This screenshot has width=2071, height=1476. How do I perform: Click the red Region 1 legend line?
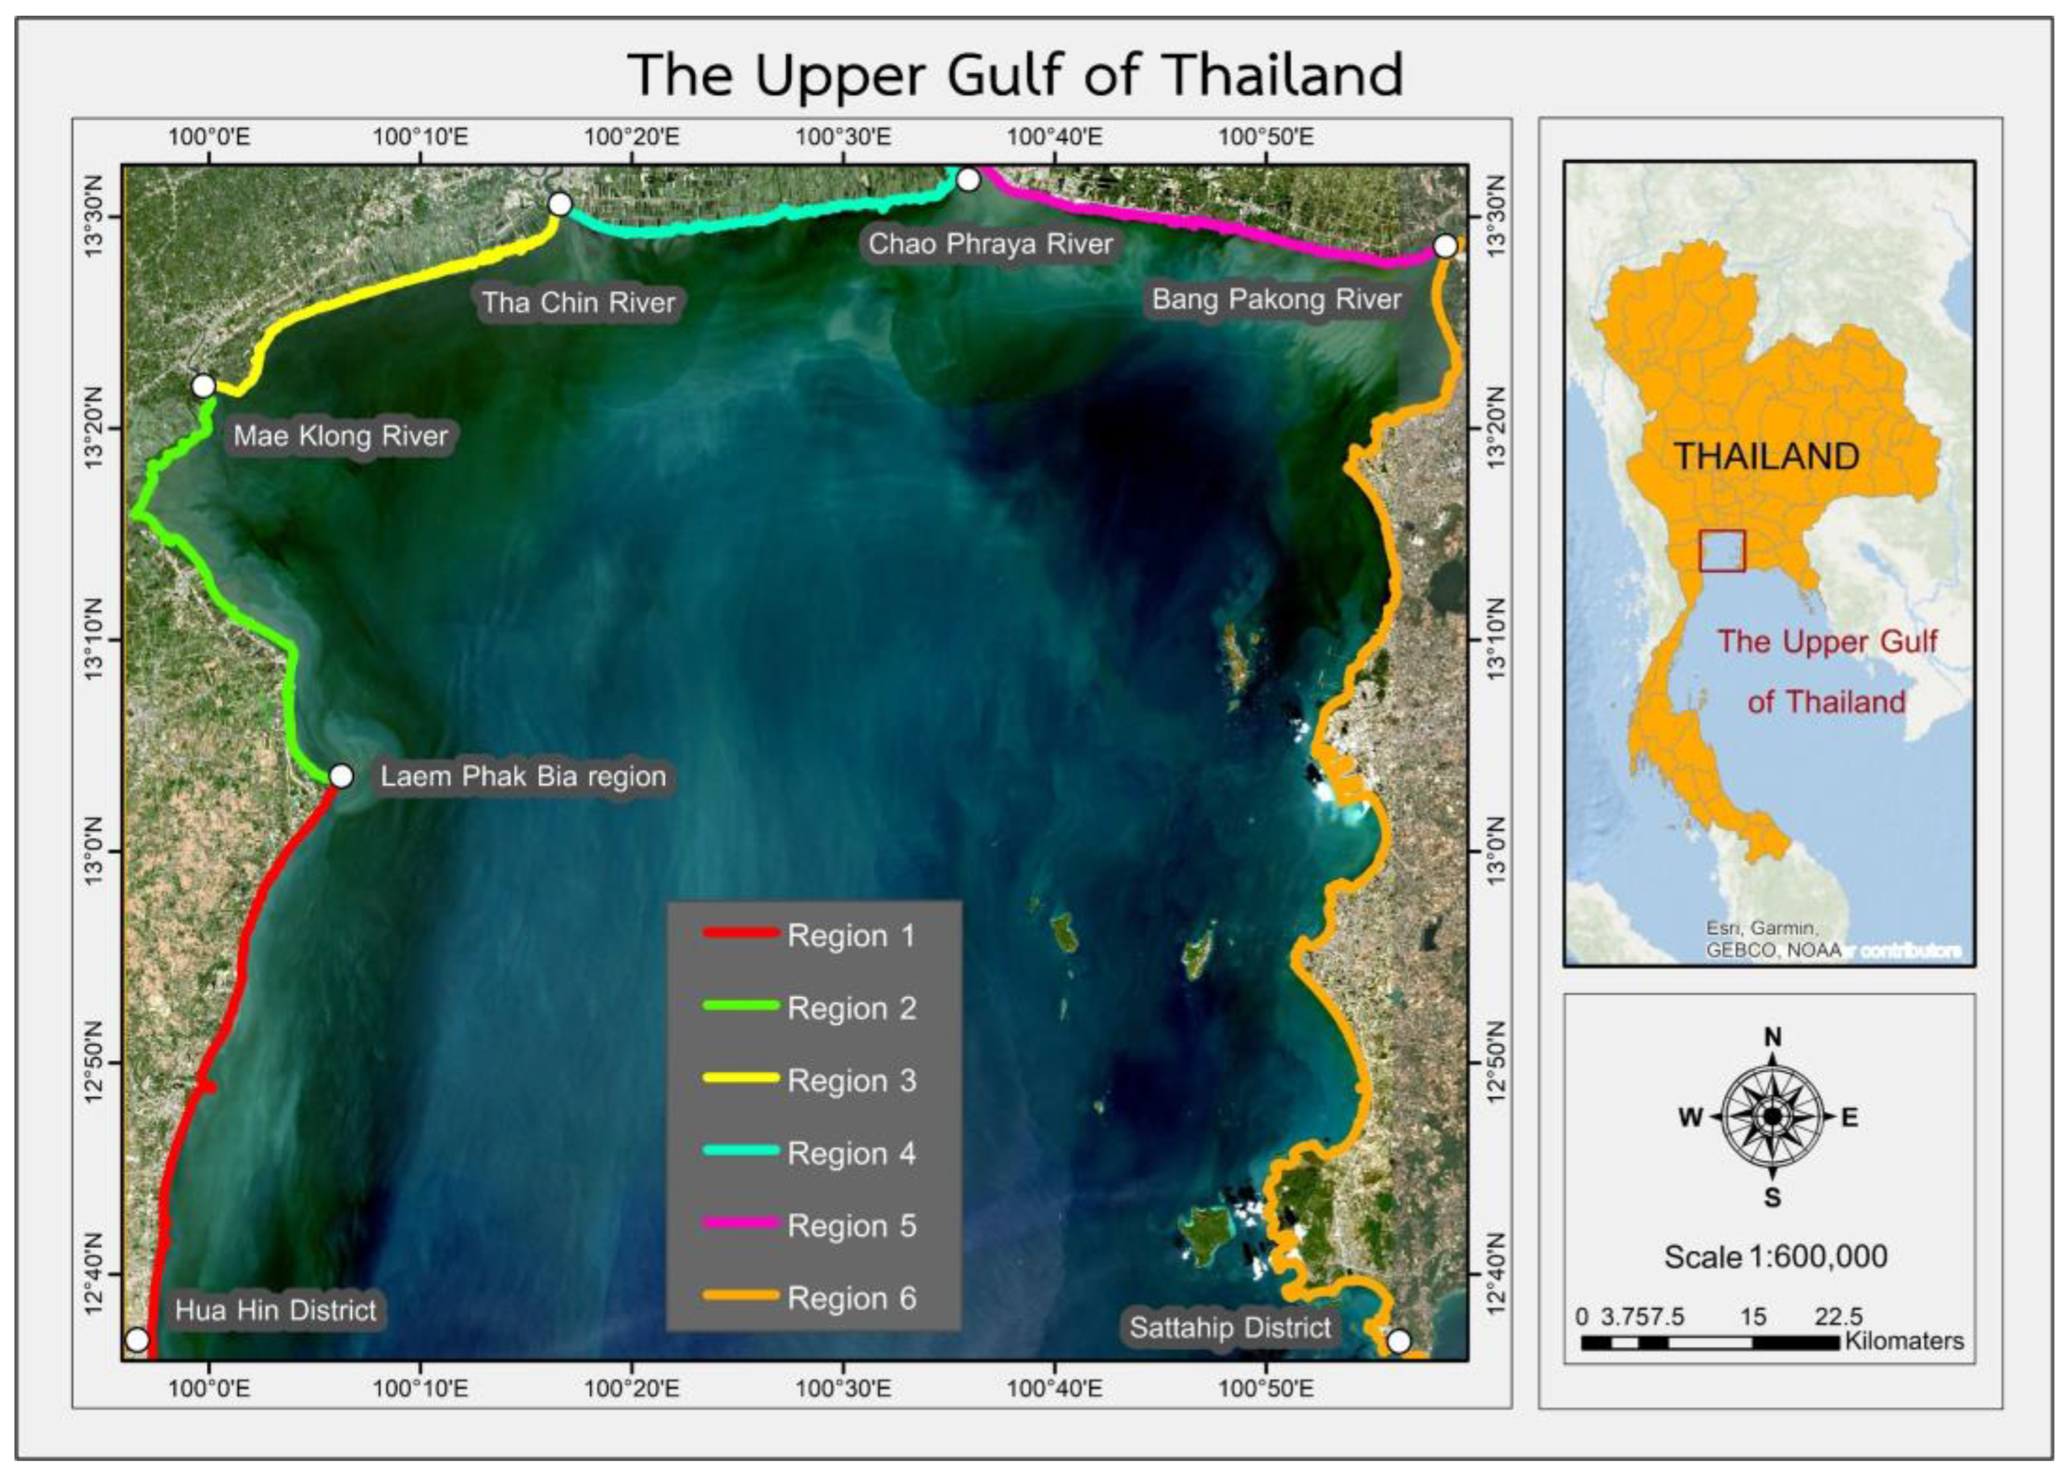740,933
